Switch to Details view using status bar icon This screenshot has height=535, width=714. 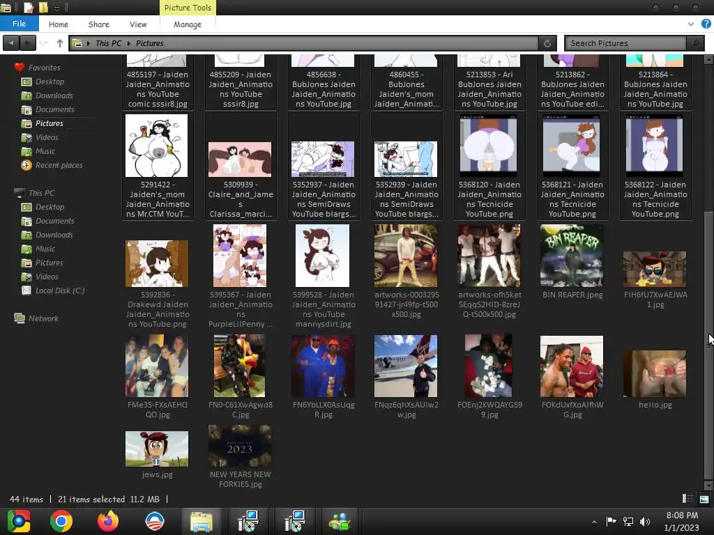point(688,499)
